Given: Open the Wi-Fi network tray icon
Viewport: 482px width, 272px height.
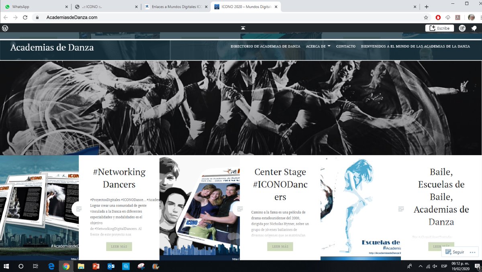Looking at the screenshot, I should [x=428, y=266].
